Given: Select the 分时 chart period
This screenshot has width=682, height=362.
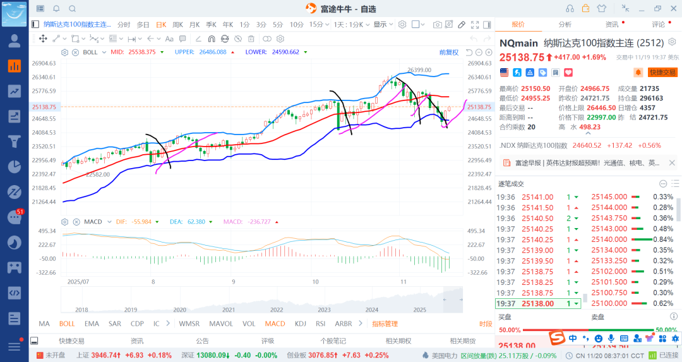Looking at the screenshot, I should coord(124,25).
